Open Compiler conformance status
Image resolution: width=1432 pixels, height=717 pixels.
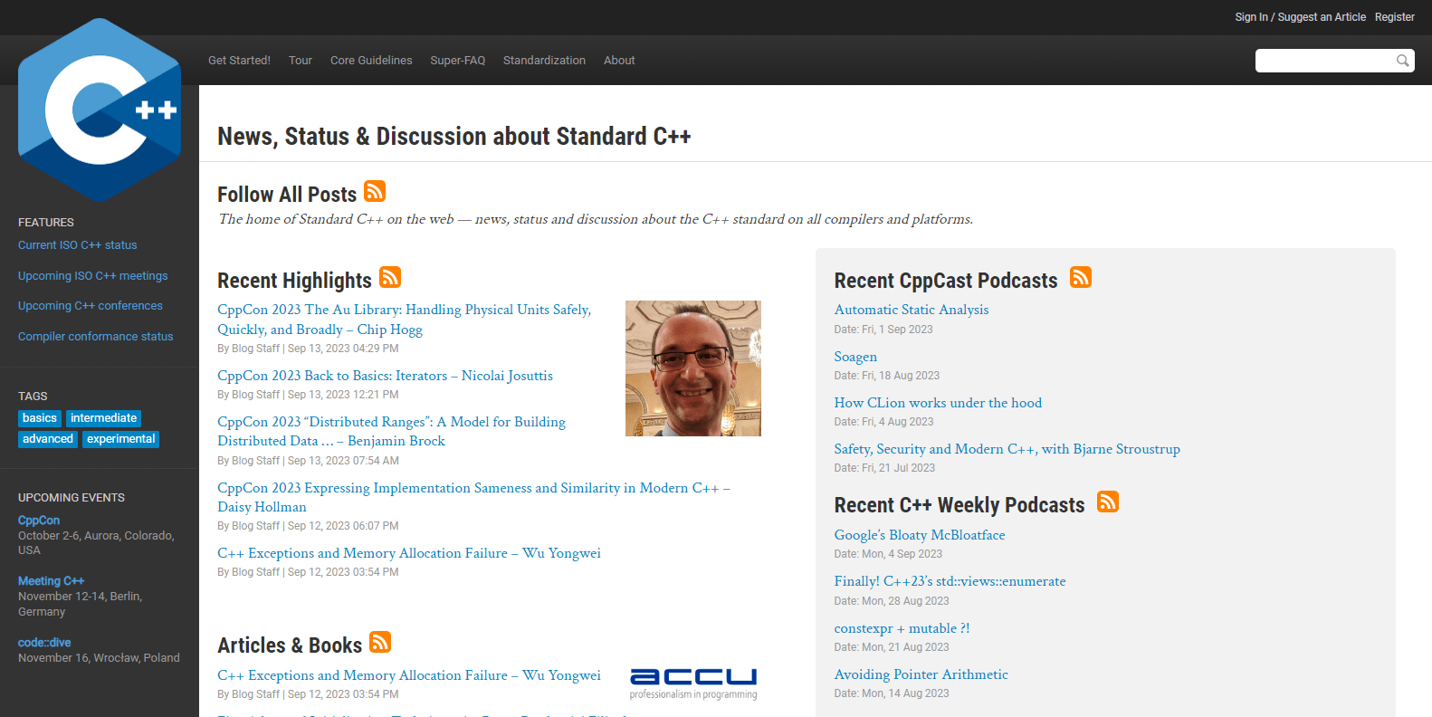tap(96, 337)
